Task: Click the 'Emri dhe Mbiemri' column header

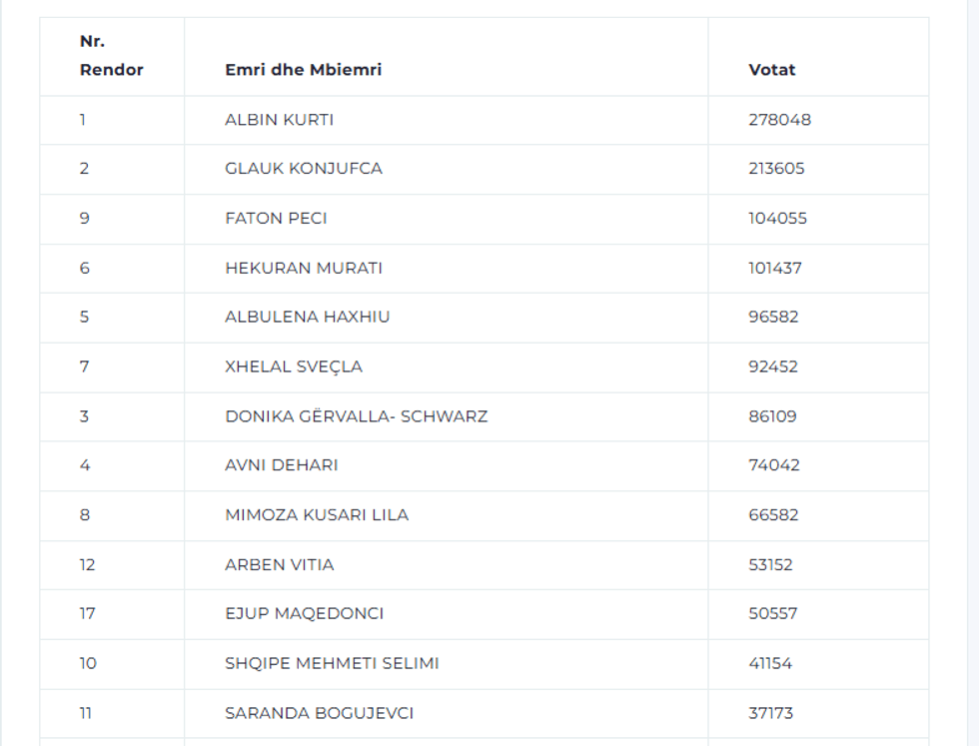Action: click(x=303, y=70)
